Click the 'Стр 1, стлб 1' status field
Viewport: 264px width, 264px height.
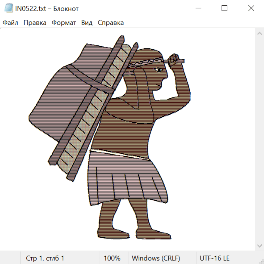(x=45, y=258)
